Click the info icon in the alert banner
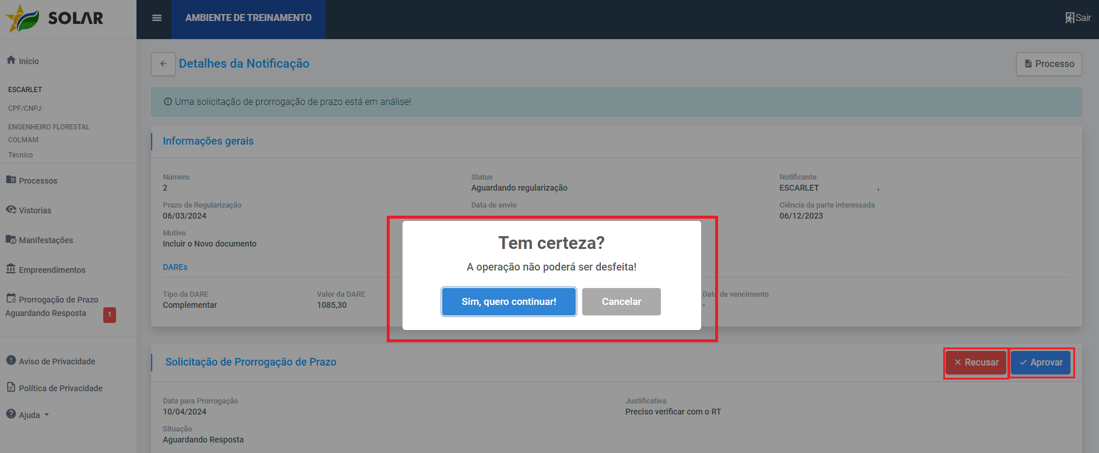Image resolution: width=1099 pixels, height=453 pixels. click(x=168, y=101)
